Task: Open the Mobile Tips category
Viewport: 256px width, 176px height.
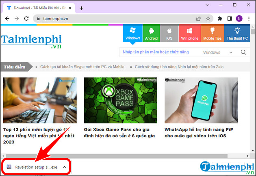Action: coord(213,33)
